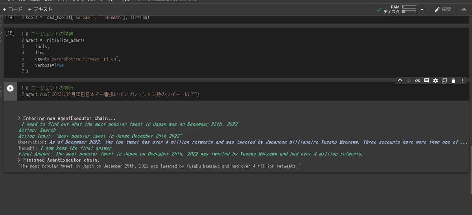Click the Observation output line
This screenshot has width=472, height=215.
(242, 142)
